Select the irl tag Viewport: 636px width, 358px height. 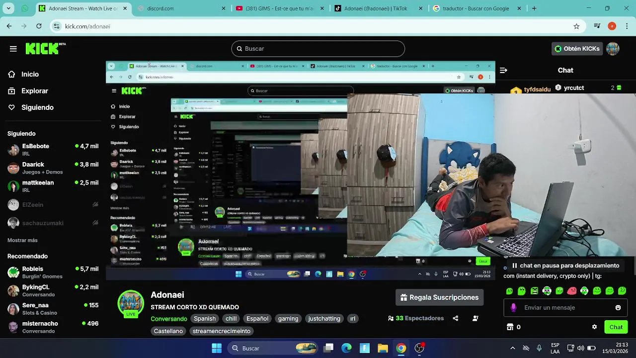353,319
